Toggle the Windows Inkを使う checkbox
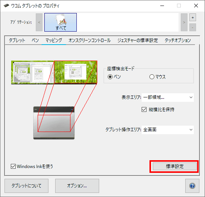 point(13,167)
